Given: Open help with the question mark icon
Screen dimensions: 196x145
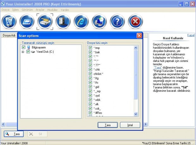Looking at the screenshot, I should tap(117, 22).
